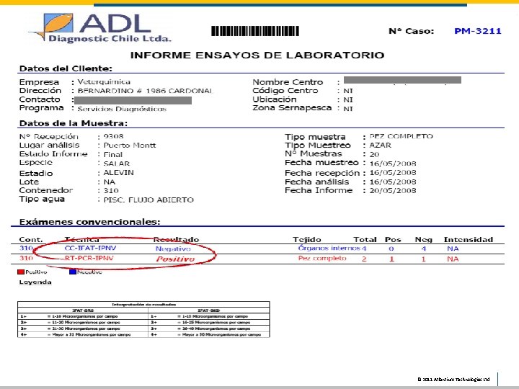Click the Zona Sernapesca label
The height and width of the screenshot is (389, 519).
292,108
